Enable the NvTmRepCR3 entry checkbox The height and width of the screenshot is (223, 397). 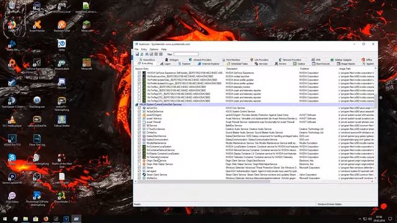[139, 101]
